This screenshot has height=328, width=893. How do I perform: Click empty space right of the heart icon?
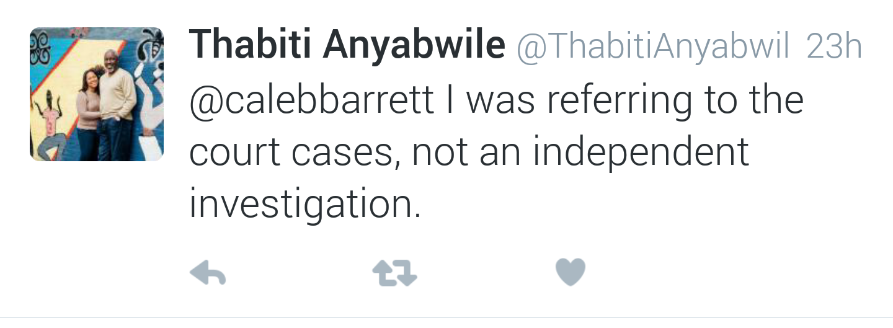(x=713, y=273)
